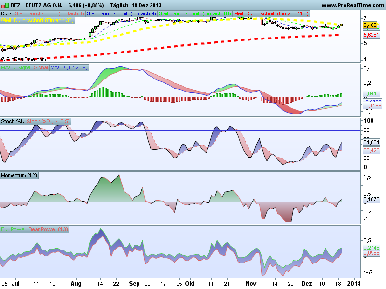The image size is (386, 289).
Task: Click the '-1' level on the Momentum axis
Action: pos(366,219)
